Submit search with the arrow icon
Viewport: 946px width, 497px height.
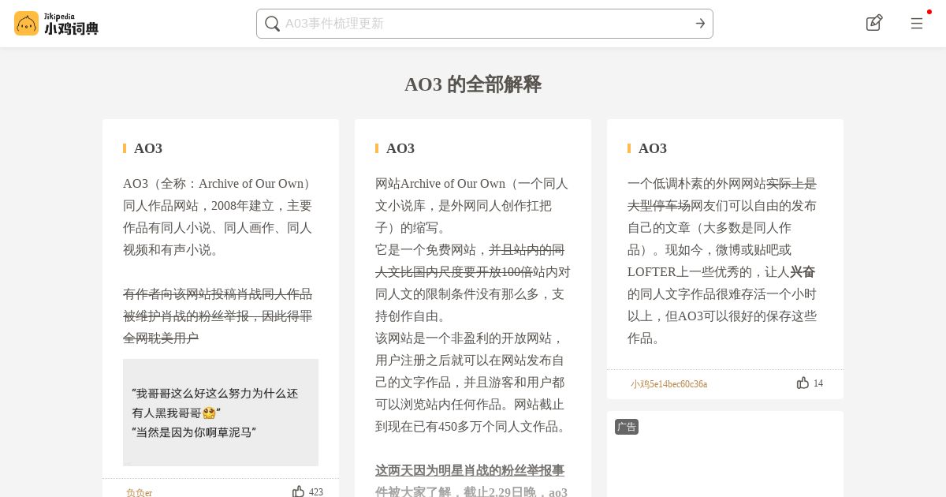tap(700, 24)
